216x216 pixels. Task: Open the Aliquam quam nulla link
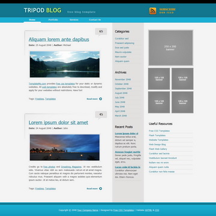point(159,167)
